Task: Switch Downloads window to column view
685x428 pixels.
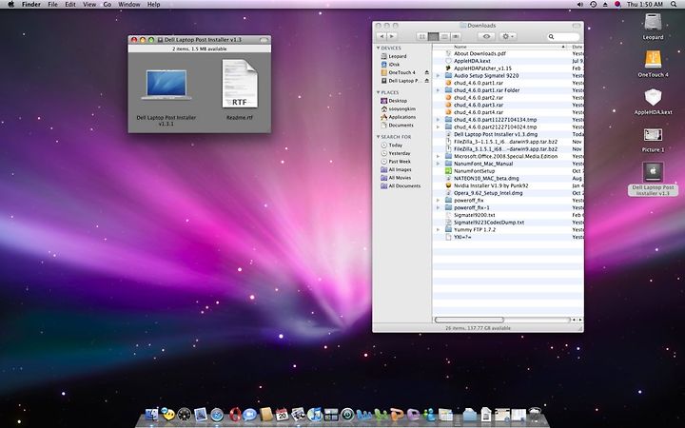Action: (x=444, y=37)
